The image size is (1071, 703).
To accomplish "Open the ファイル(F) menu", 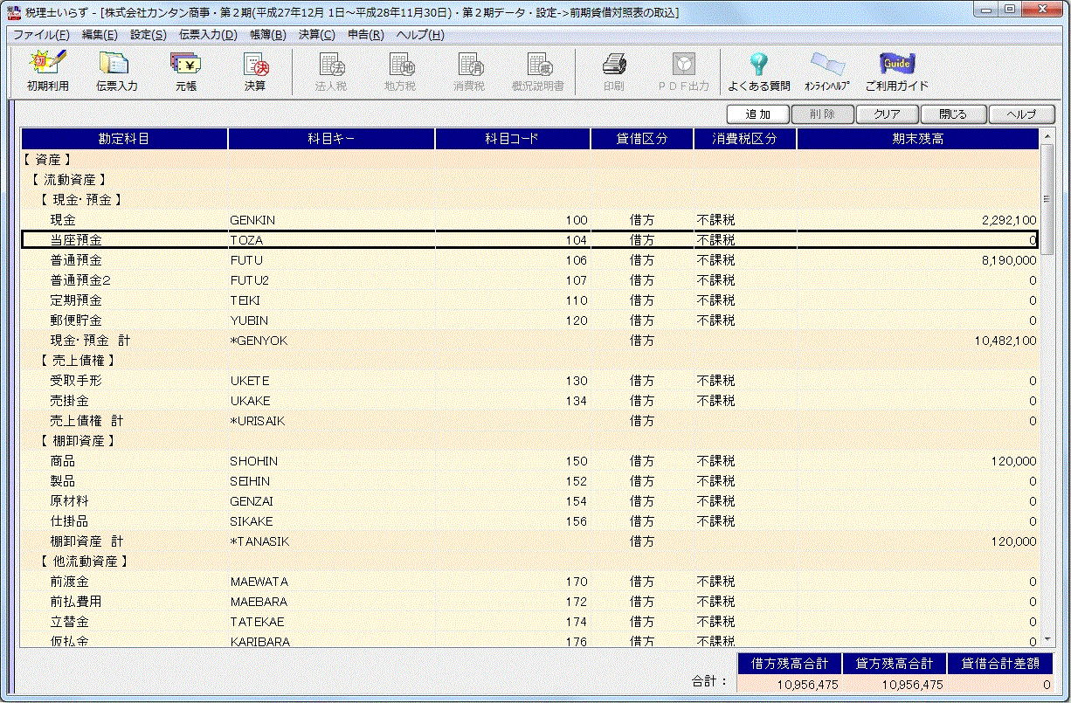I will point(41,35).
